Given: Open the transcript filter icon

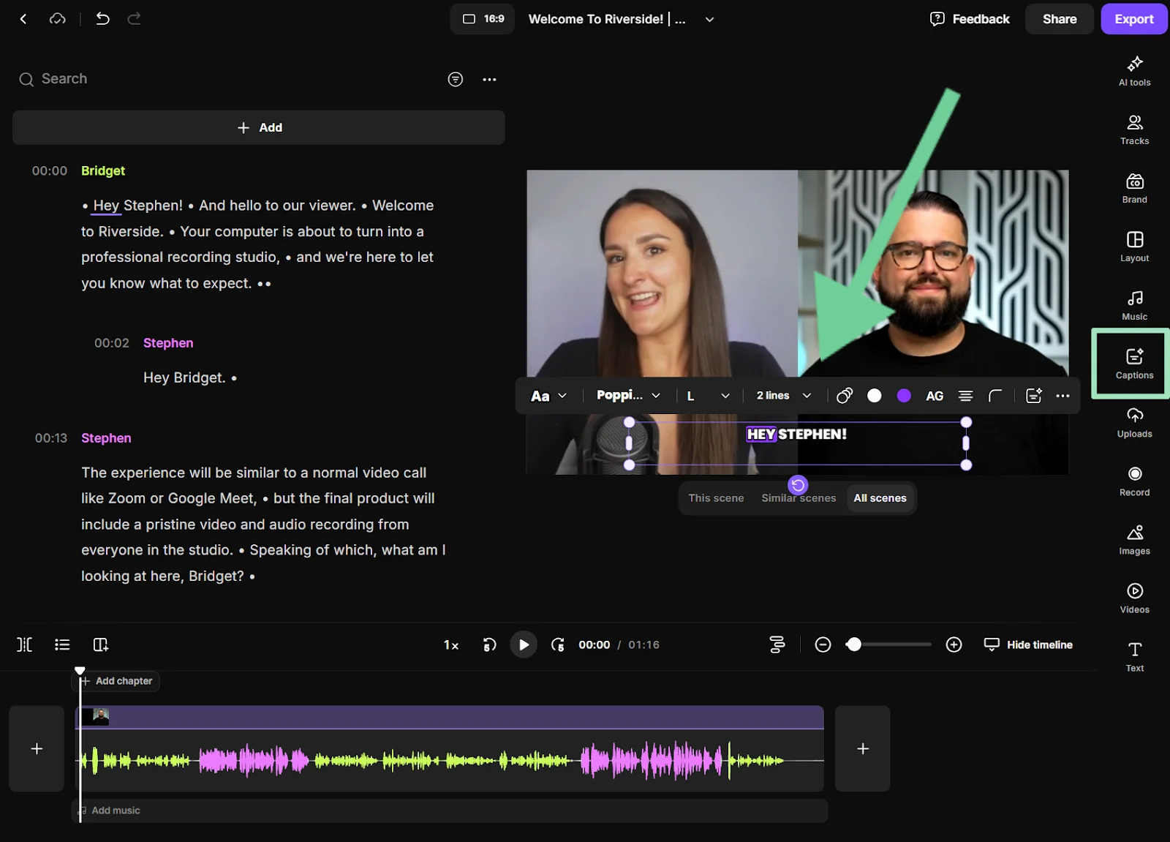Looking at the screenshot, I should [455, 79].
